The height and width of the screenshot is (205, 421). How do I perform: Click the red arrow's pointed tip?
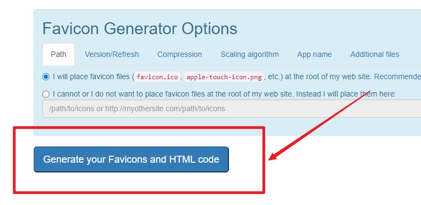pyautogui.click(x=270, y=159)
